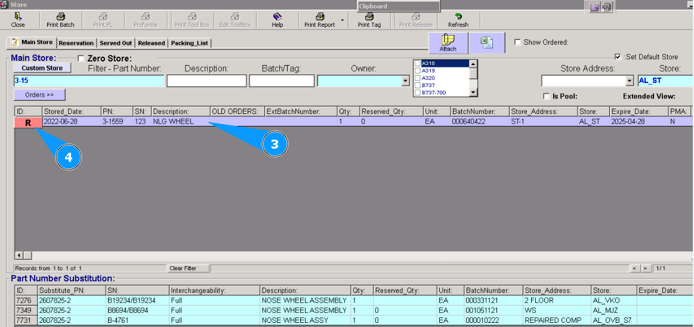
Task: Select substitute row ID 7349
Action: (x=26, y=310)
